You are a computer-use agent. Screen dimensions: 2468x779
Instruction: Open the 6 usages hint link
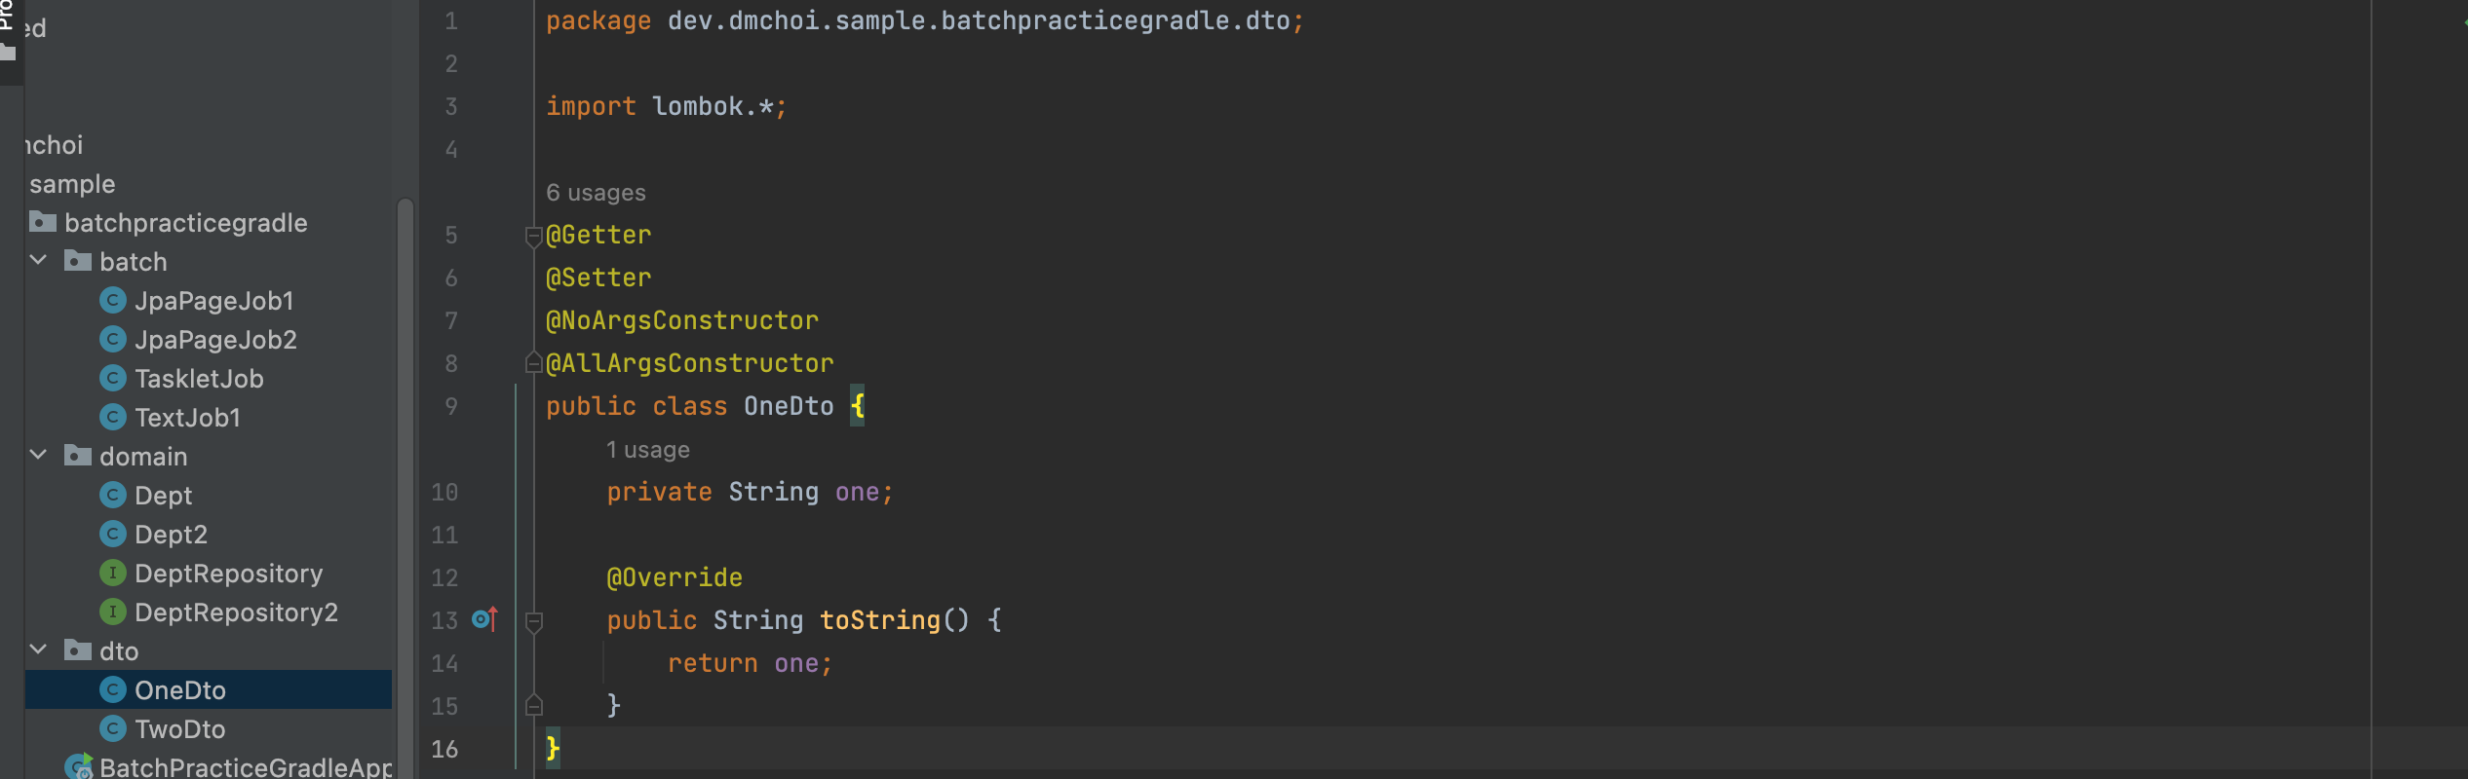coord(596,193)
